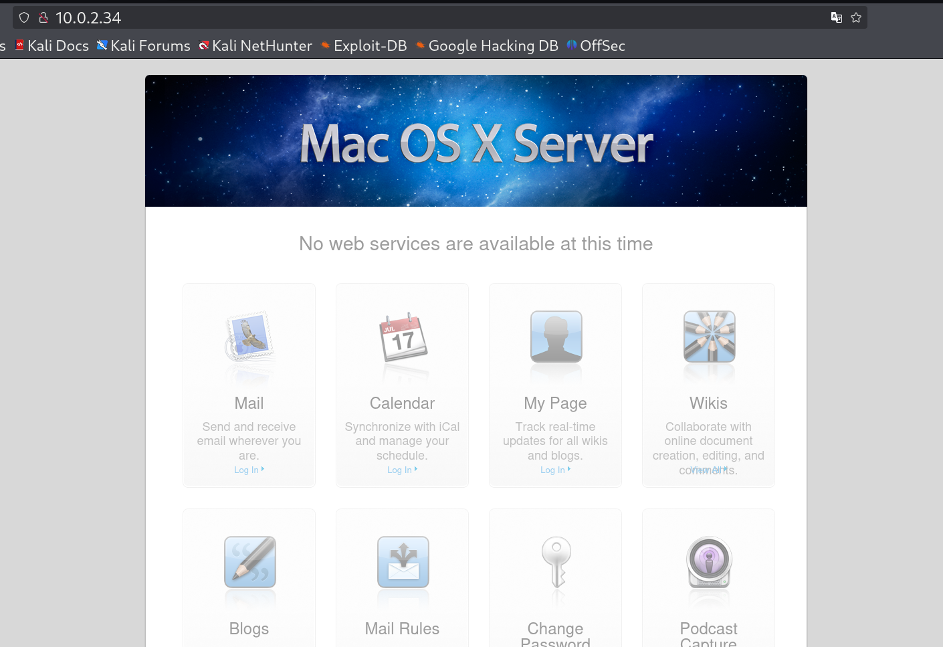Open the OffSec bookmark
The width and height of the screenshot is (943, 647).
[x=596, y=45]
